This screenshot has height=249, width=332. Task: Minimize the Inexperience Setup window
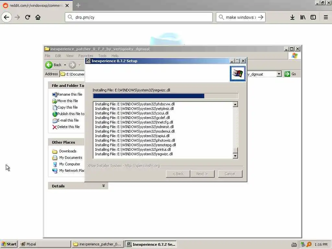[231, 61]
